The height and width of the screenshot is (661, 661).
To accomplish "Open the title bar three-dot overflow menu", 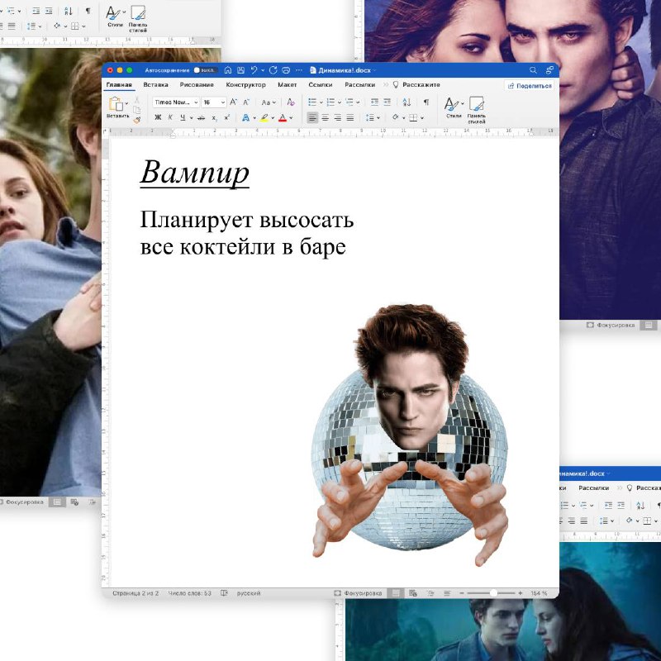I will click(299, 70).
